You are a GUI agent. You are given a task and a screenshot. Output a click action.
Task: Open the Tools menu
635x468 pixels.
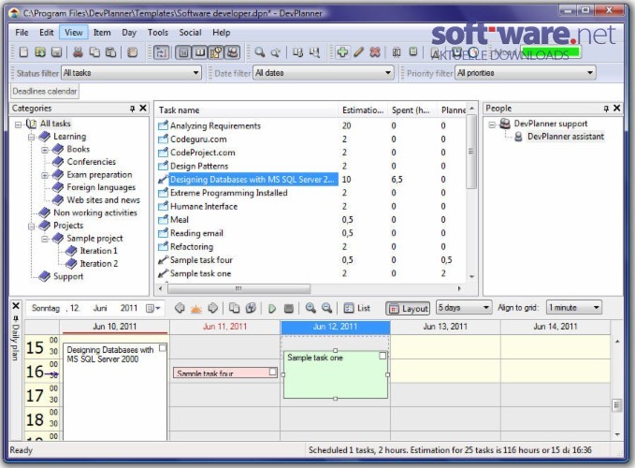(x=157, y=33)
